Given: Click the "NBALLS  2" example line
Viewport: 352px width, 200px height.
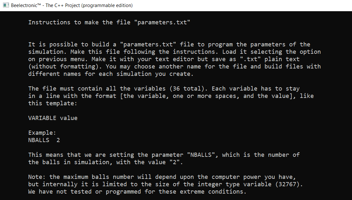Looking at the screenshot, I should (x=44, y=140).
